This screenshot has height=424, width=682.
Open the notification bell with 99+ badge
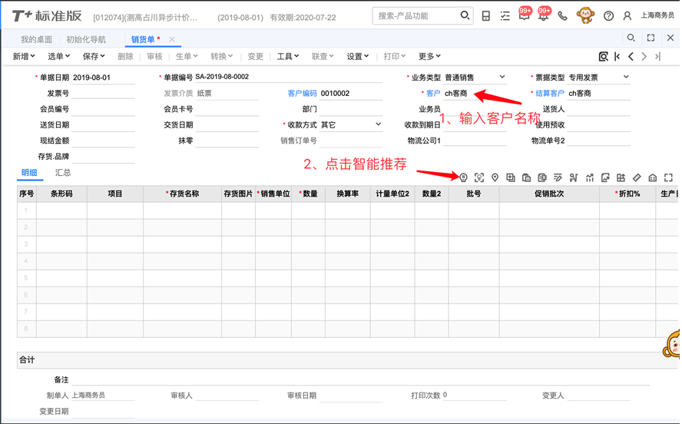click(543, 15)
